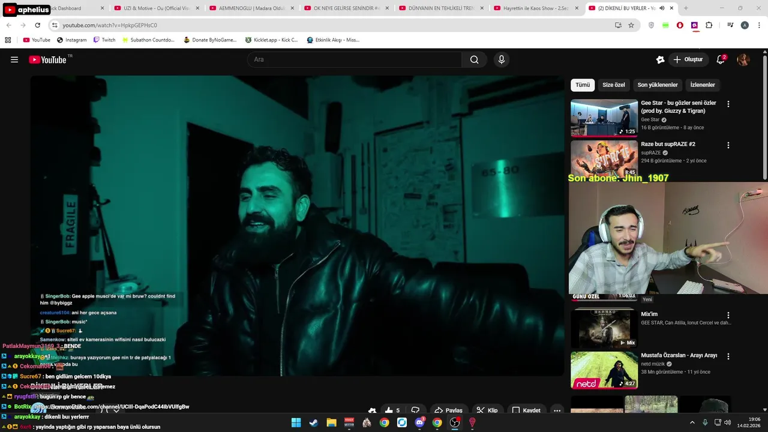Screen dimensions: 768x432
Task: Open taskbar volume control
Action: 727,422
